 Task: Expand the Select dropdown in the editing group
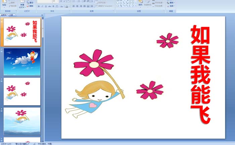click(172, 6)
